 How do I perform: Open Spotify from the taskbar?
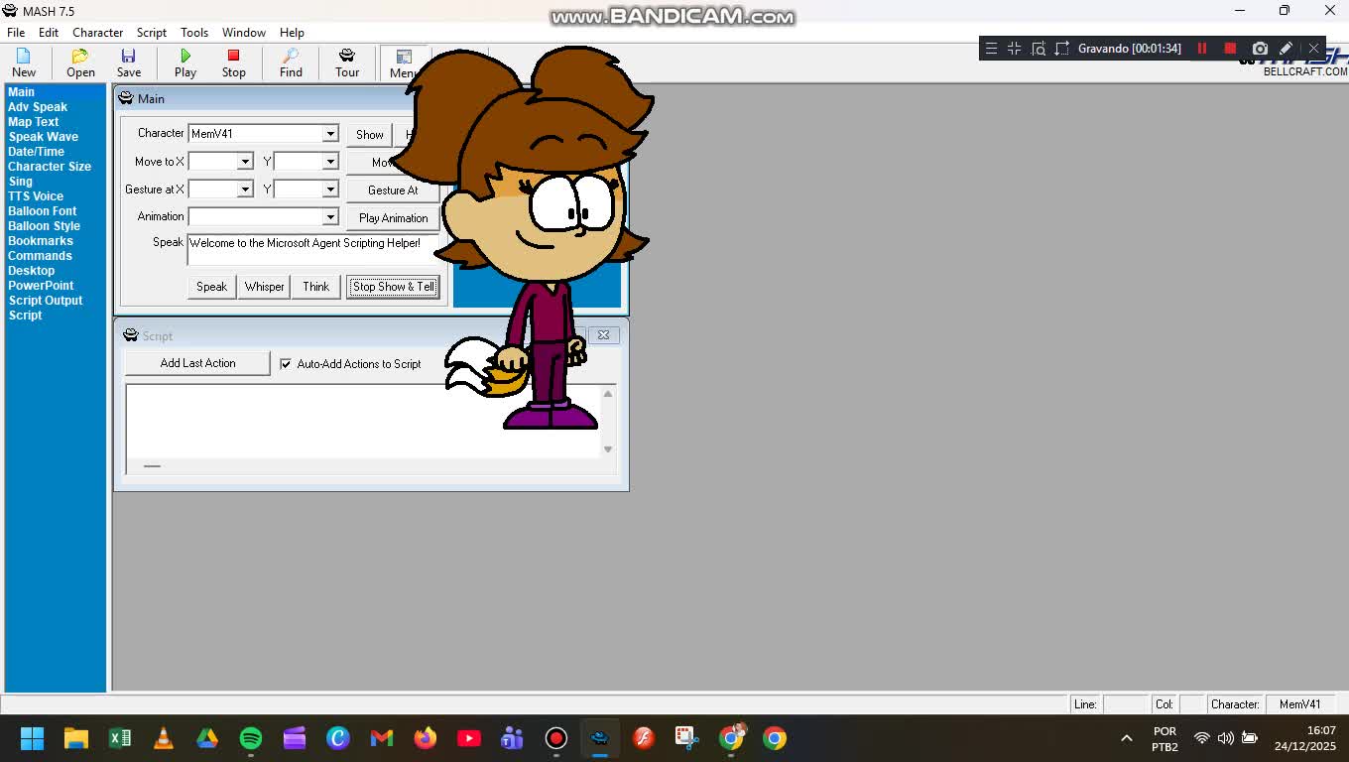click(251, 738)
